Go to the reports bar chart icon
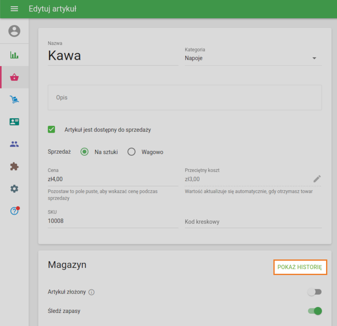 click(x=14, y=55)
